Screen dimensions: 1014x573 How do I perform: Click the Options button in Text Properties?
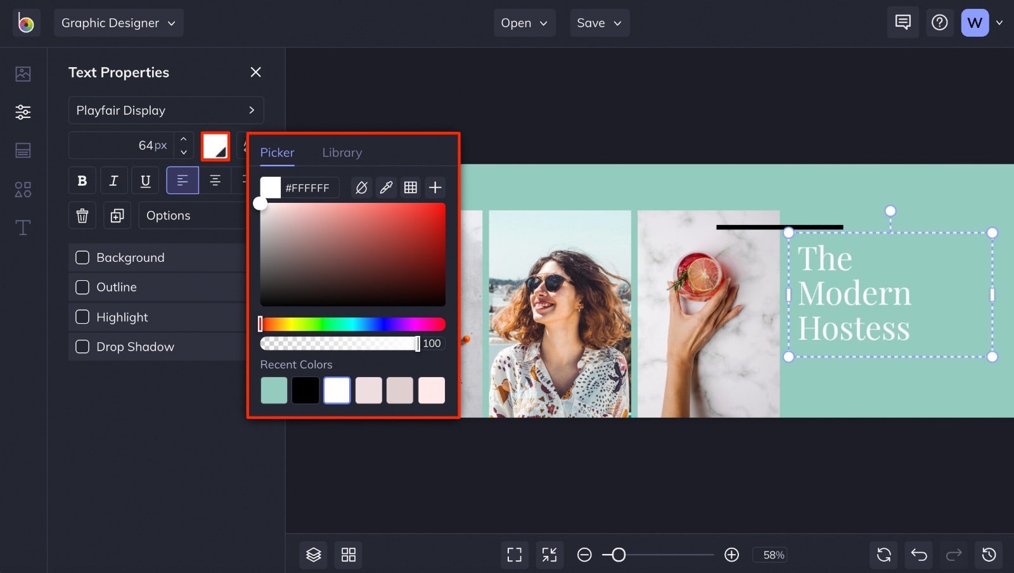[168, 215]
